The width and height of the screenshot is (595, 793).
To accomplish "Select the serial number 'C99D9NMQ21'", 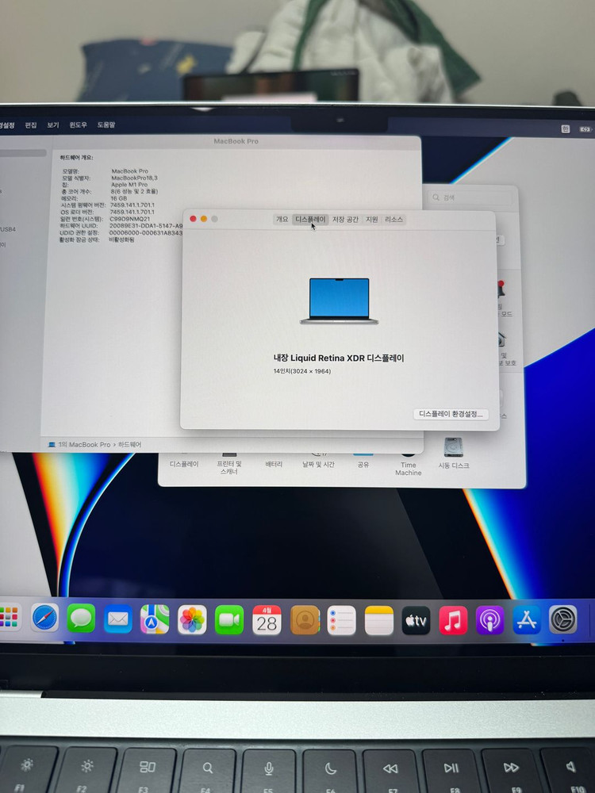I will click(129, 219).
